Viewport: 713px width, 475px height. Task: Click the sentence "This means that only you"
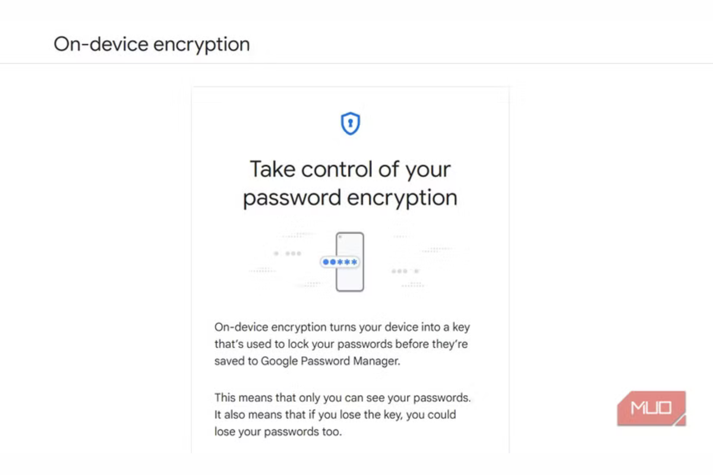[342, 397]
